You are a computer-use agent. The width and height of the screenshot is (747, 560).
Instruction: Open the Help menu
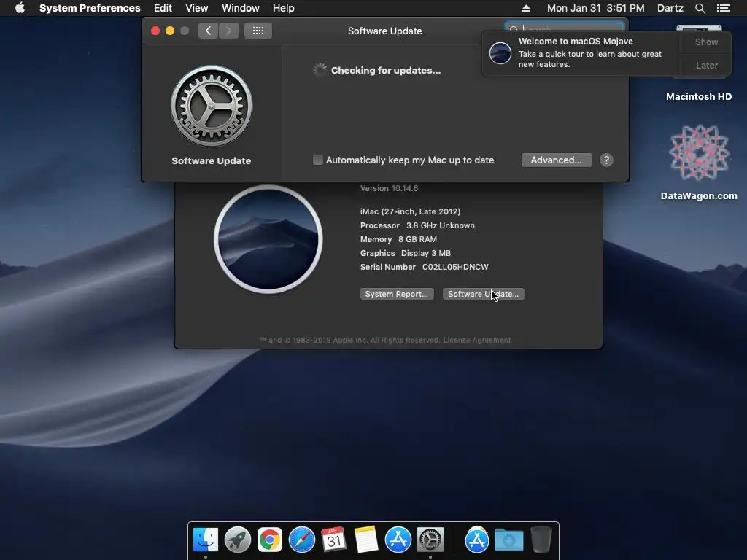click(x=284, y=8)
